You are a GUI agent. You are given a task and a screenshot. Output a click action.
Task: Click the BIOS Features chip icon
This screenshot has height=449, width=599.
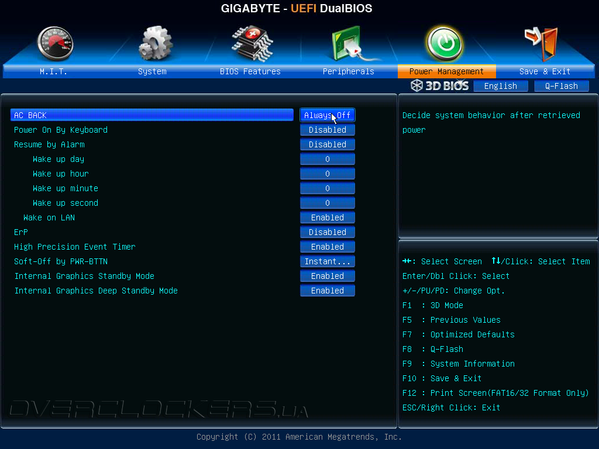tap(253, 44)
